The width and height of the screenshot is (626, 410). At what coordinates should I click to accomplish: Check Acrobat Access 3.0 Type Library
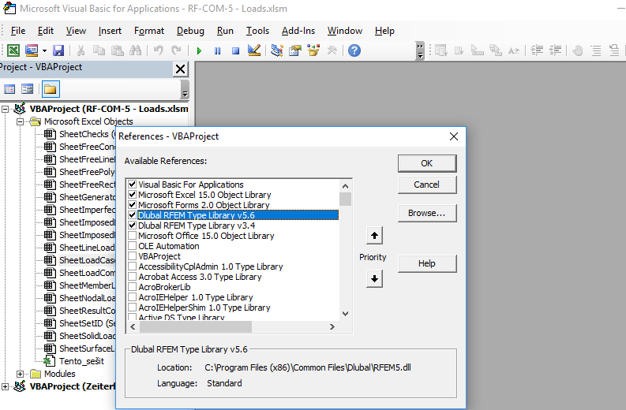click(132, 277)
